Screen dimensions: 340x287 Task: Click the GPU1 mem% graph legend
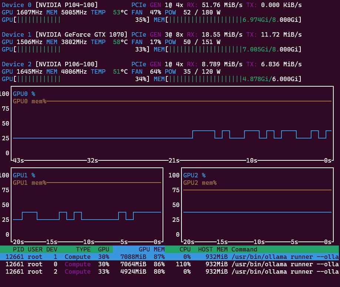tap(30, 183)
